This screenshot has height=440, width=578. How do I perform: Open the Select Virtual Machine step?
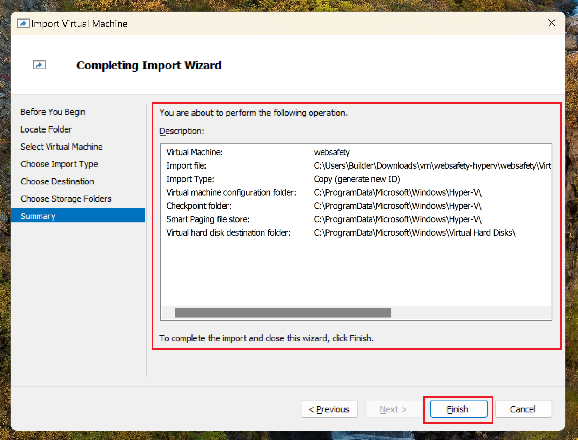(61, 147)
